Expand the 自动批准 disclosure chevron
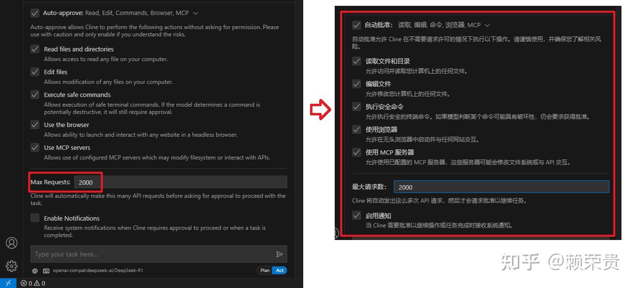The height and width of the screenshot is (288, 636). coord(488,25)
